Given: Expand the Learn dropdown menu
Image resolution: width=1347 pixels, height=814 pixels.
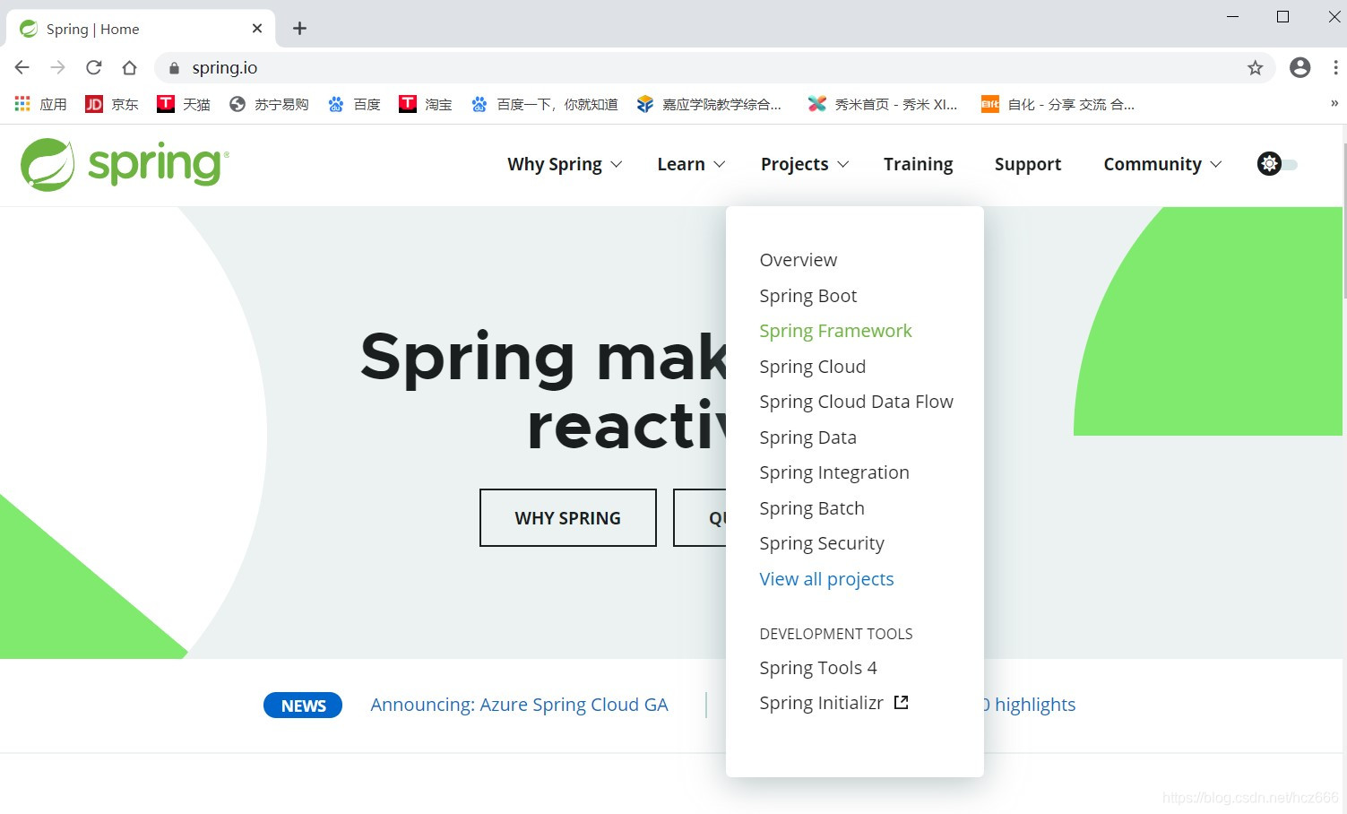Looking at the screenshot, I should click(x=691, y=164).
